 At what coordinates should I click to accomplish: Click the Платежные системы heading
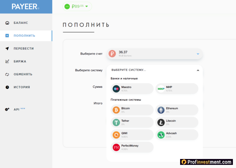click(126, 100)
